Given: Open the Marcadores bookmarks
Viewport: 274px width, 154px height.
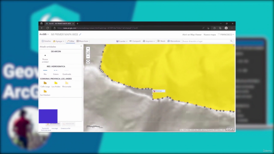Looking at the screenshot, I should 174,41.
